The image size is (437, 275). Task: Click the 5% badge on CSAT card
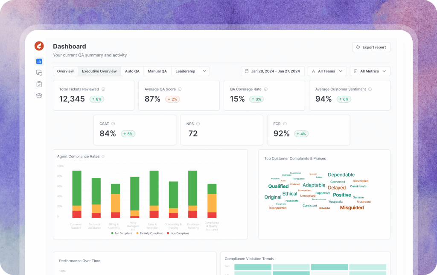128,134
